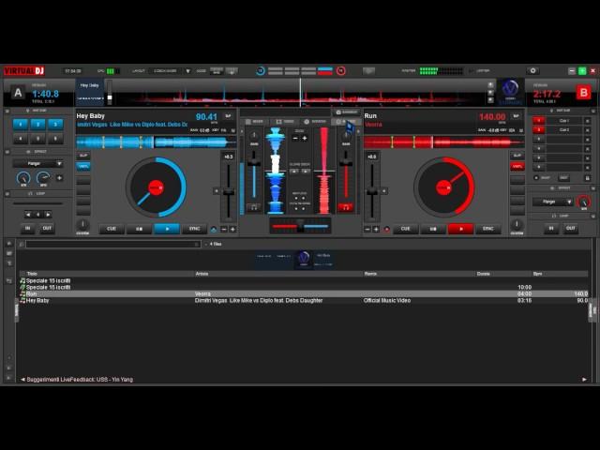600x450 pixels.
Task: Trigger hot cue 1 on deck A
Action: coord(21,125)
